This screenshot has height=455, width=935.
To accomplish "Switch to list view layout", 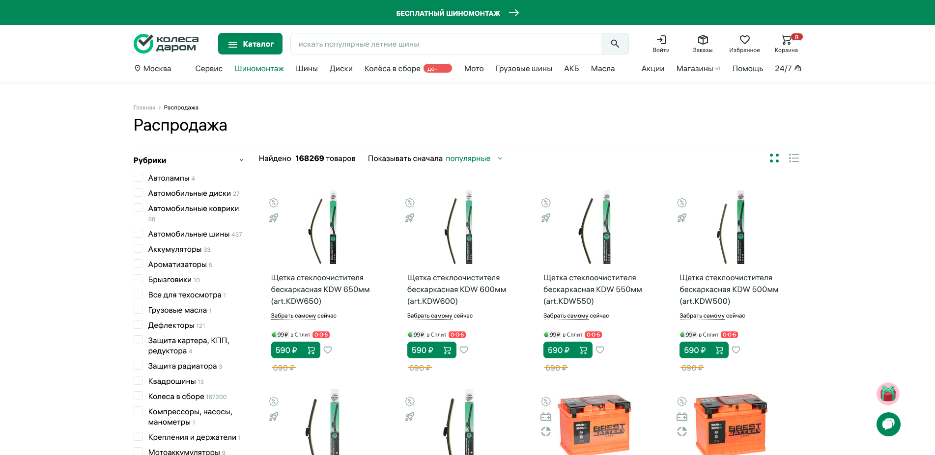I will 794,158.
